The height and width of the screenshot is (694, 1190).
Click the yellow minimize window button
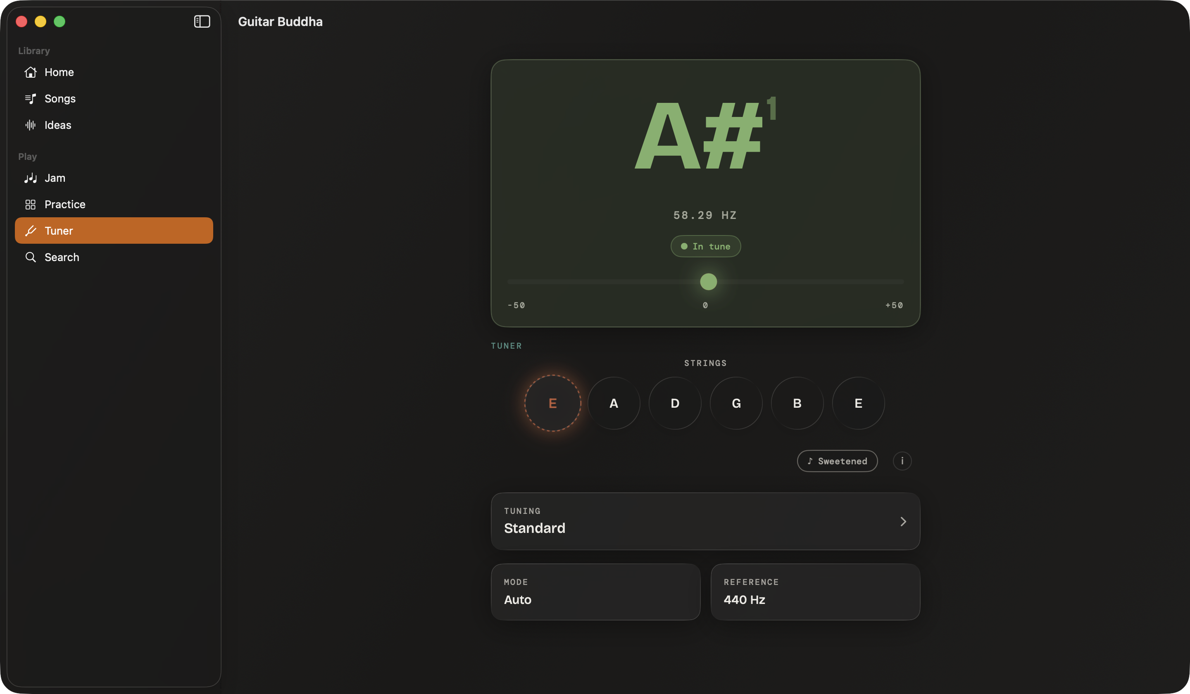click(40, 22)
